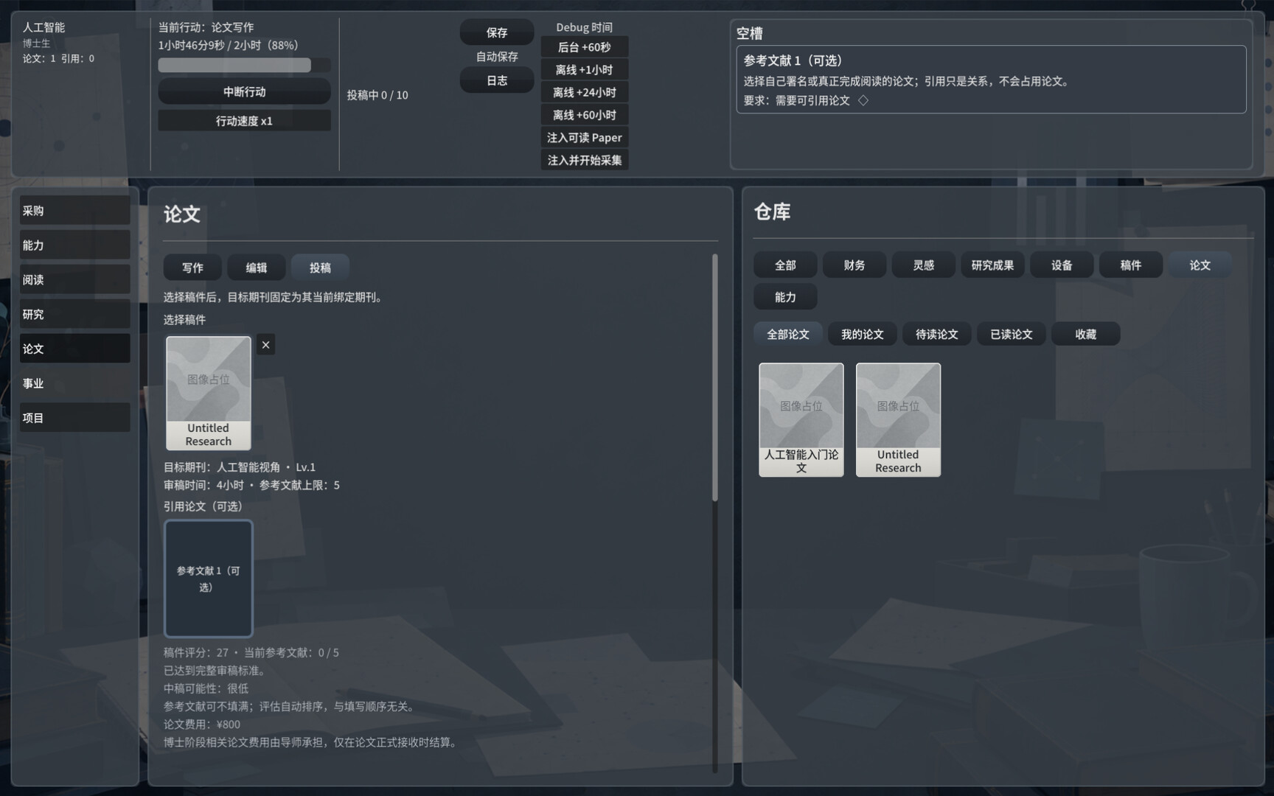Pick Untitled Research paper in warehouse

898,419
